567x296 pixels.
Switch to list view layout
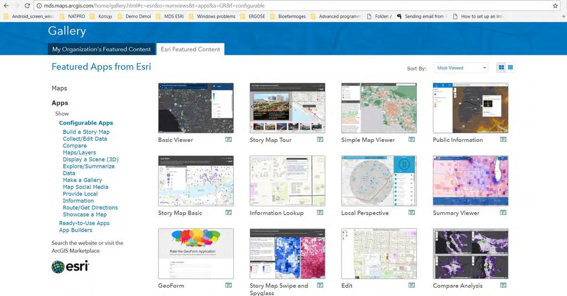[510, 67]
